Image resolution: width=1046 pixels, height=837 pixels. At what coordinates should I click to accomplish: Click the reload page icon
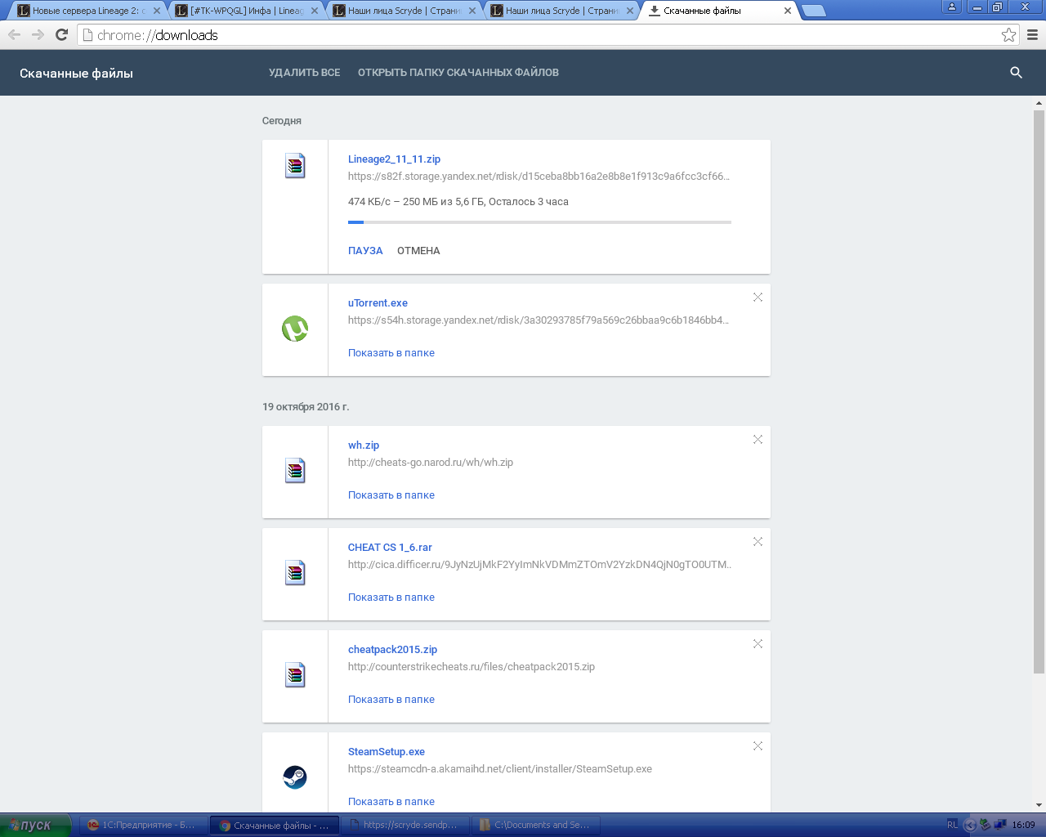point(61,35)
